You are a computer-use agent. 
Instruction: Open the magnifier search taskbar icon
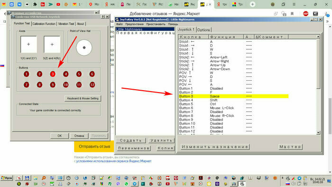click(x=44, y=178)
